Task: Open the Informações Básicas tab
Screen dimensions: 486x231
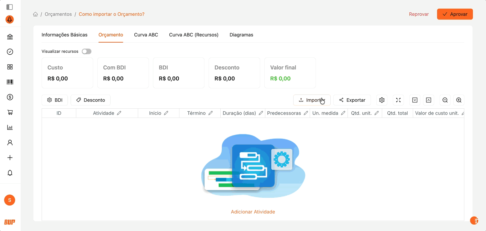Action: click(65, 35)
